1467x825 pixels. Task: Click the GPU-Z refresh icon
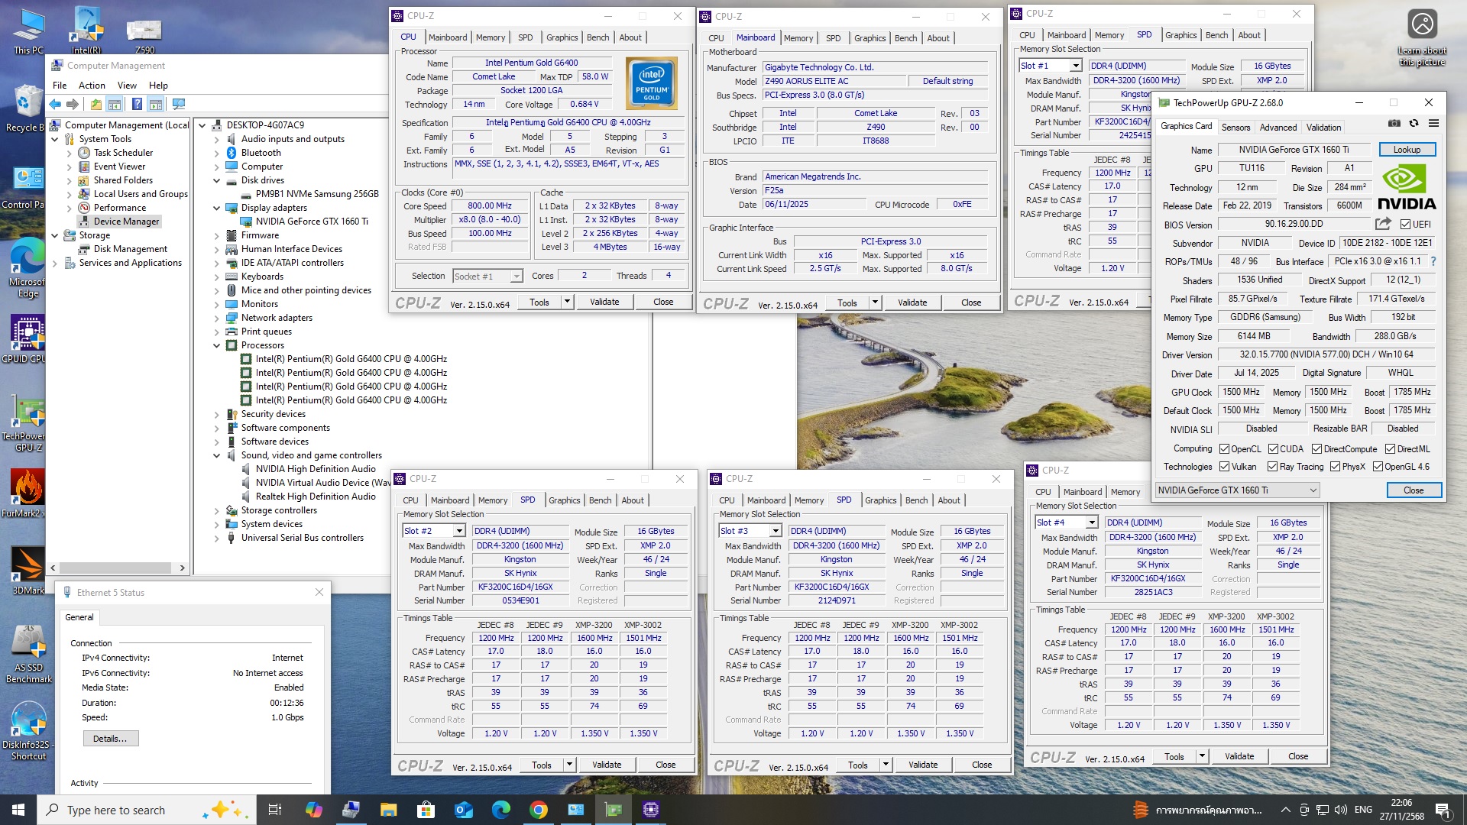pyautogui.click(x=1414, y=124)
